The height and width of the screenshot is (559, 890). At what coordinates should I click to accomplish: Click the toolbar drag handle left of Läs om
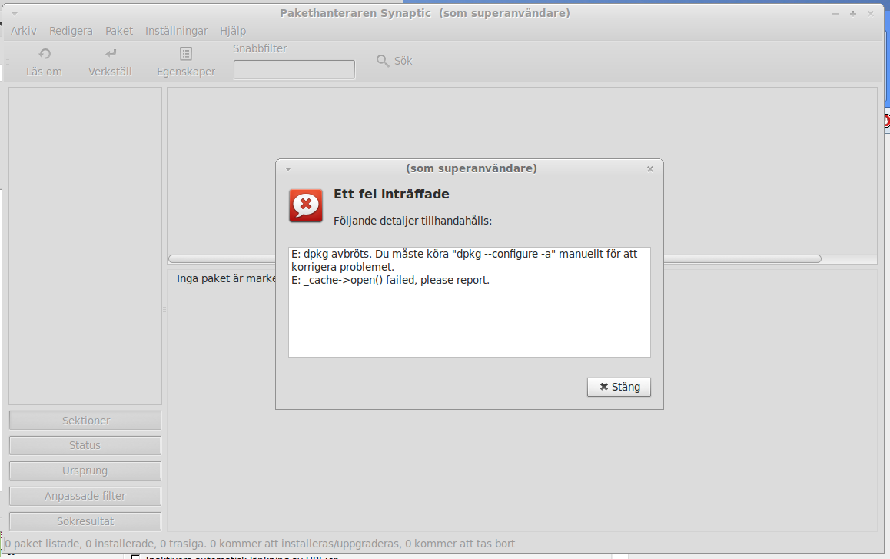pyautogui.click(x=8, y=62)
